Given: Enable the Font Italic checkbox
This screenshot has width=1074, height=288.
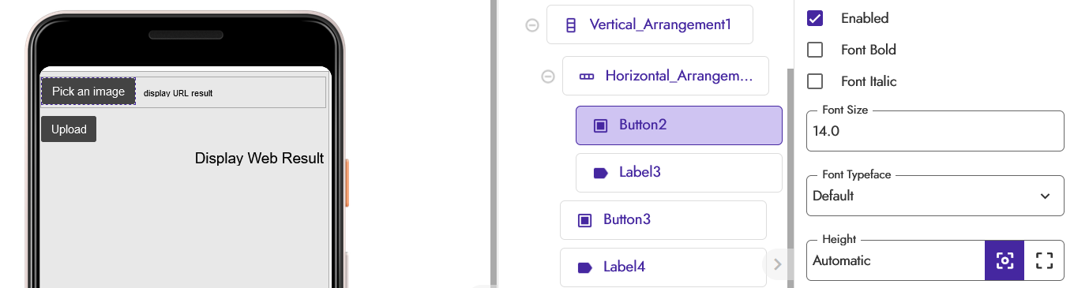Looking at the screenshot, I should tap(815, 81).
